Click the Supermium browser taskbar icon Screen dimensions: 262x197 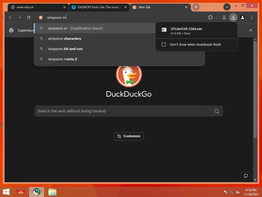pos(37,192)
